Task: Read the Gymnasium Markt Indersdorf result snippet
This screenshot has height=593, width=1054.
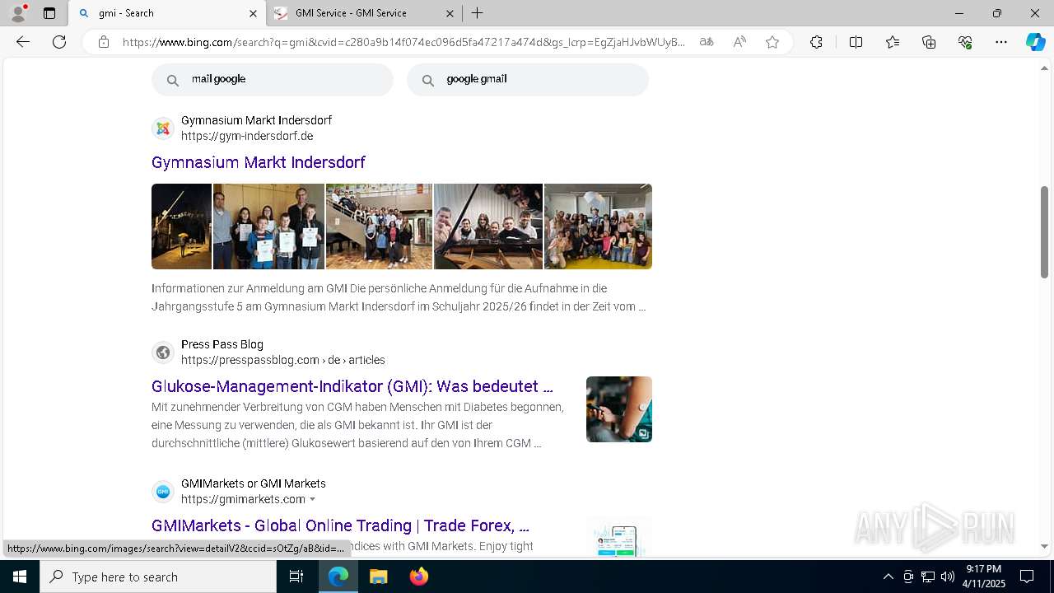Action: tap(399, 297)
